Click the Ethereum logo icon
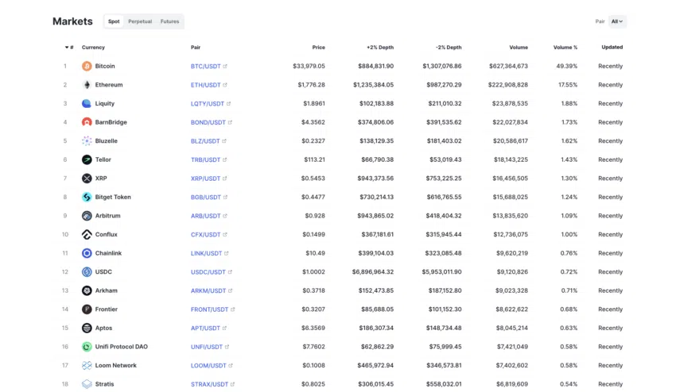The height and width of the screenshot is (392, 676). click(87, 85)
